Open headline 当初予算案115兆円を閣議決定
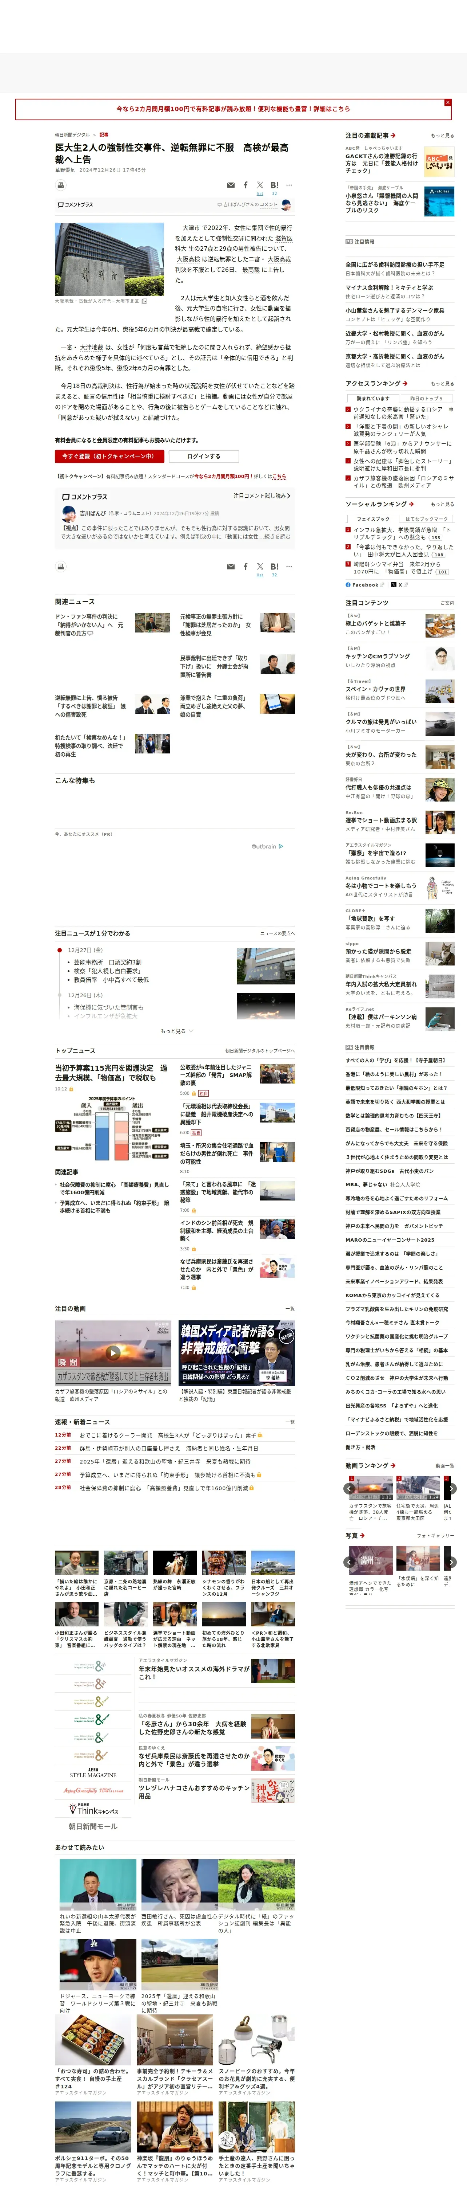The width and height of the screenshot is (467, 2186). coord(111,1073)
